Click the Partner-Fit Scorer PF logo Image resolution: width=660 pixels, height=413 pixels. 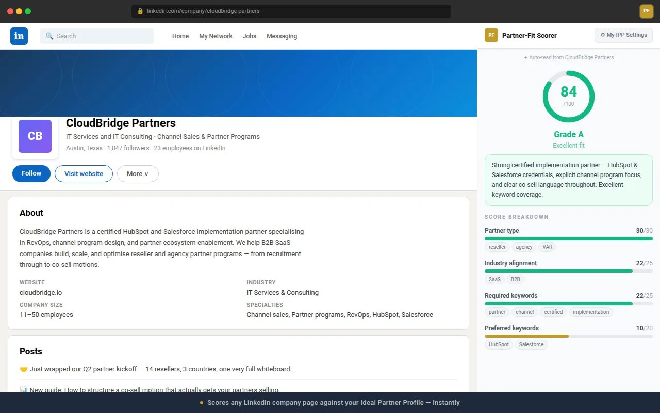click(491, 35)
